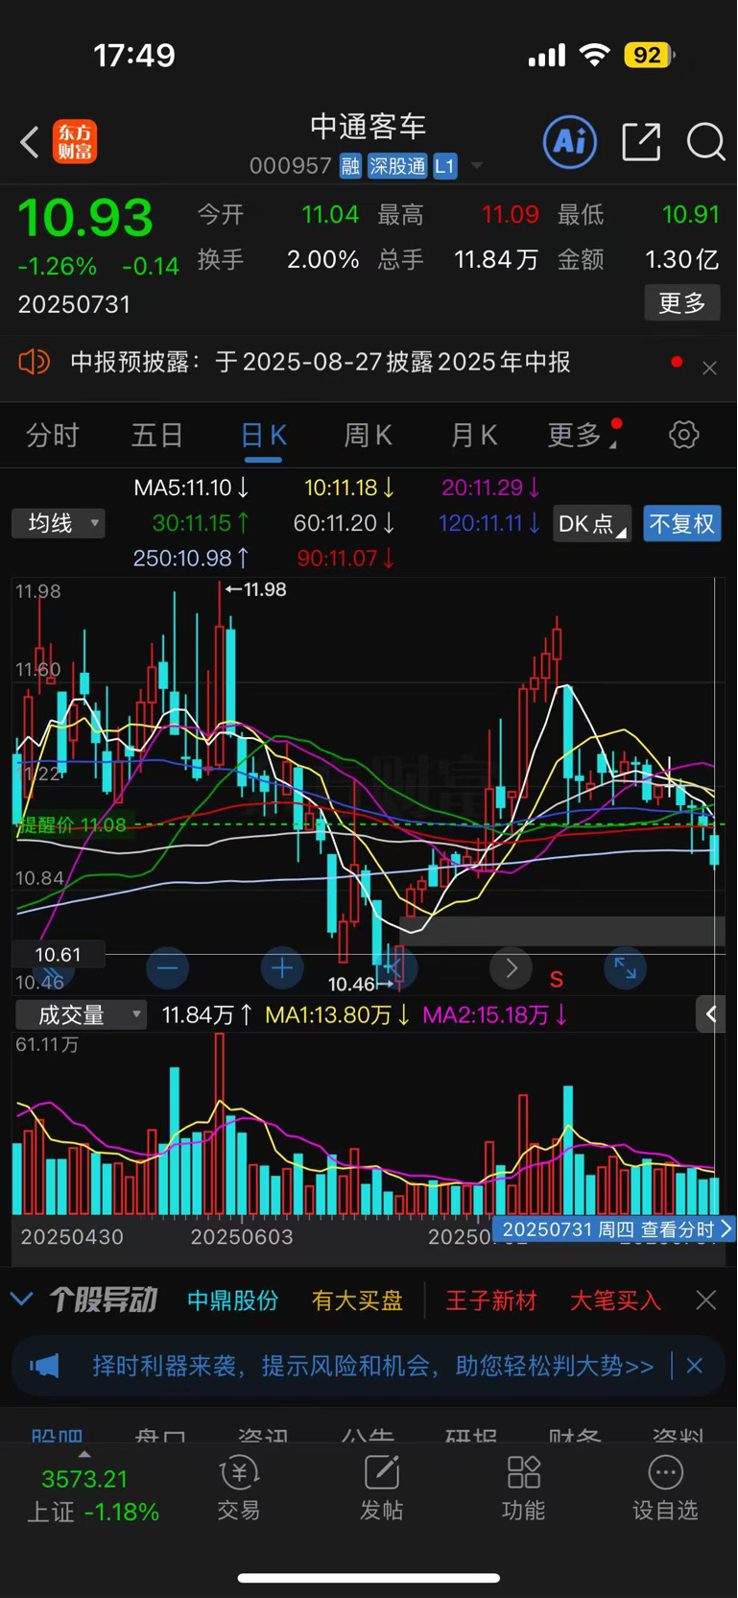Tap the MA5:11.10 value
The width and height of the screenshot is (738, 1598).
[192, 488]
